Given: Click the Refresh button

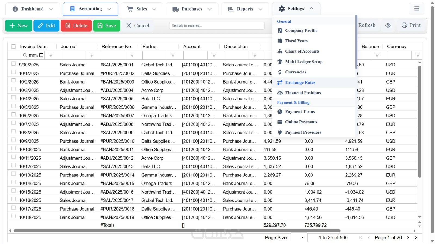Looking at the screenshot, I should (x=367, y=25).
